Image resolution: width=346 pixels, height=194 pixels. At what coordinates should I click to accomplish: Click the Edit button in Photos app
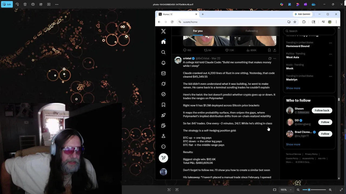(x=7, y=4)
